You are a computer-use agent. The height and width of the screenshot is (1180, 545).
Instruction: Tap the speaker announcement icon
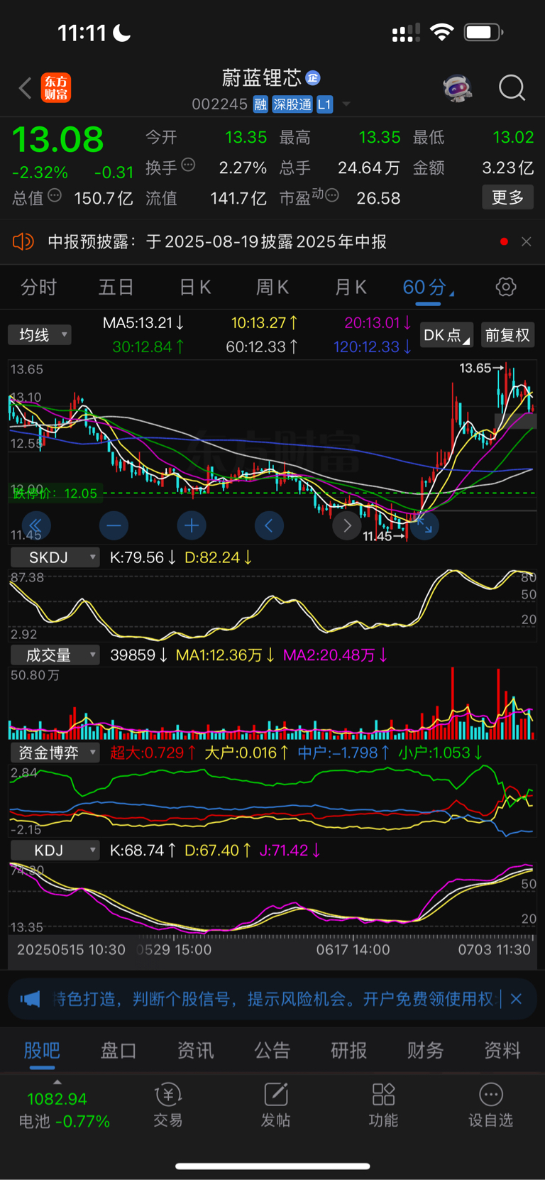(23, 241)
